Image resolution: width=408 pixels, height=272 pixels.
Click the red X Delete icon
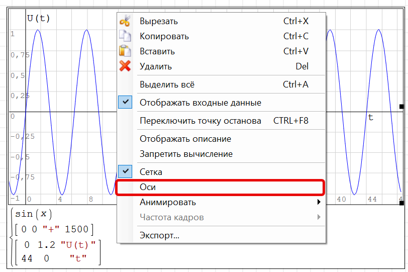pos(125,66)
